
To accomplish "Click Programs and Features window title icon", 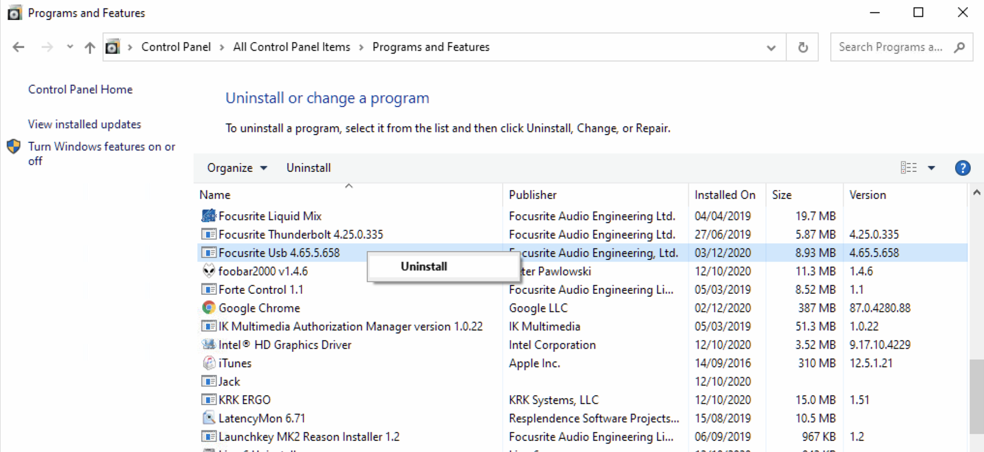I will tap(15, 13).
